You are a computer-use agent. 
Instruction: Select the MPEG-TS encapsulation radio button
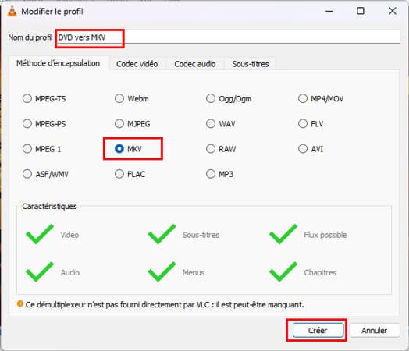27,98
